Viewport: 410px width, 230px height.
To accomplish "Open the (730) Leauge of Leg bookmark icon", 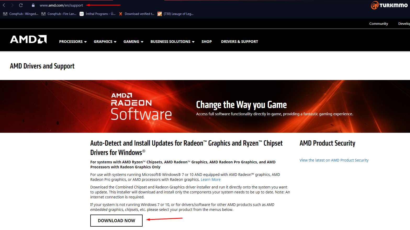I will (160, 14).
